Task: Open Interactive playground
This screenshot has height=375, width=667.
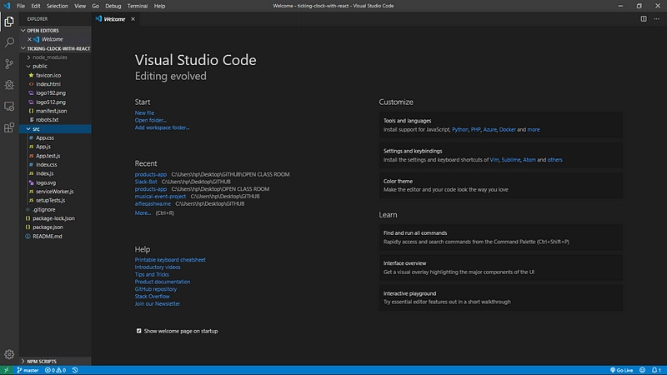Action: click(501, 297)
